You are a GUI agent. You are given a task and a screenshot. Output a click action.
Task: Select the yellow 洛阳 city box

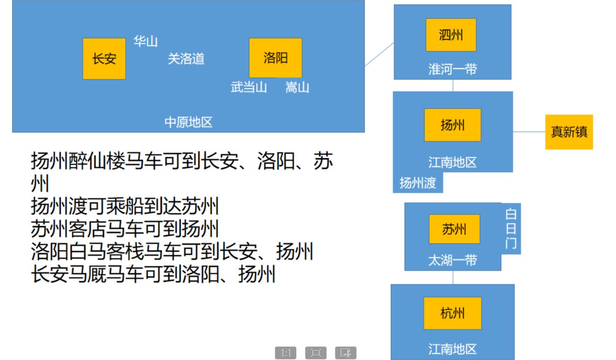click(x=275, y=58)
